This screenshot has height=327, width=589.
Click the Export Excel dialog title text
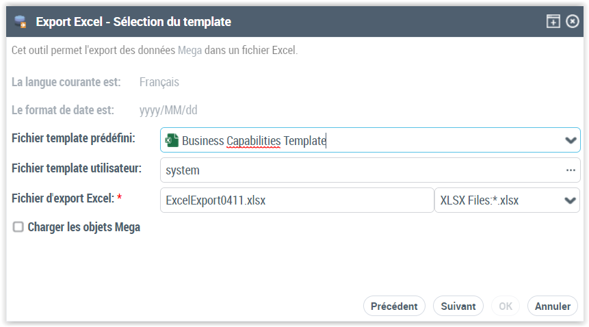tap(133, 22)
